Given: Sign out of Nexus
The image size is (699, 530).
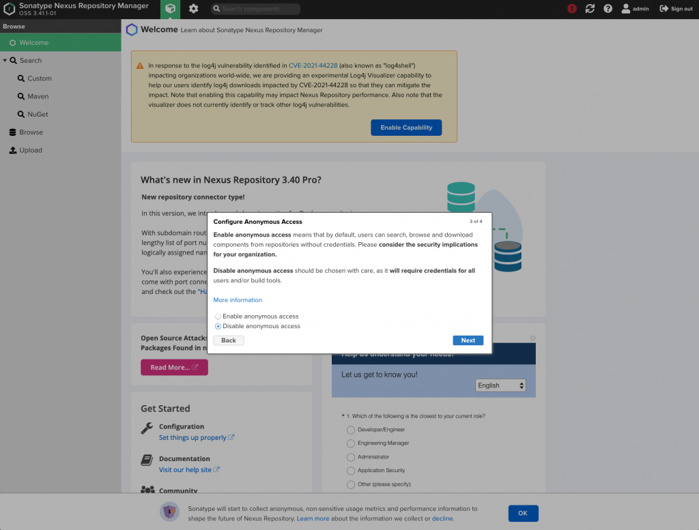Looking at the screenshot, I should (x=676, y=9).
